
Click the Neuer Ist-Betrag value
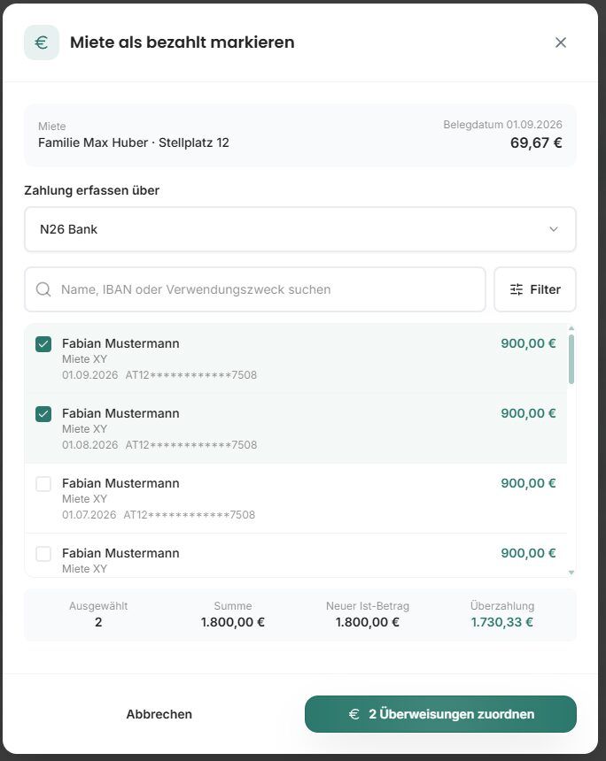point(368,622)
